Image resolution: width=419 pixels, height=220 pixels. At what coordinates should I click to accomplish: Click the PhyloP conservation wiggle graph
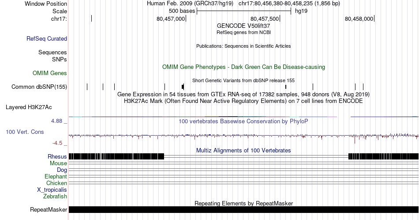point(243,136)
